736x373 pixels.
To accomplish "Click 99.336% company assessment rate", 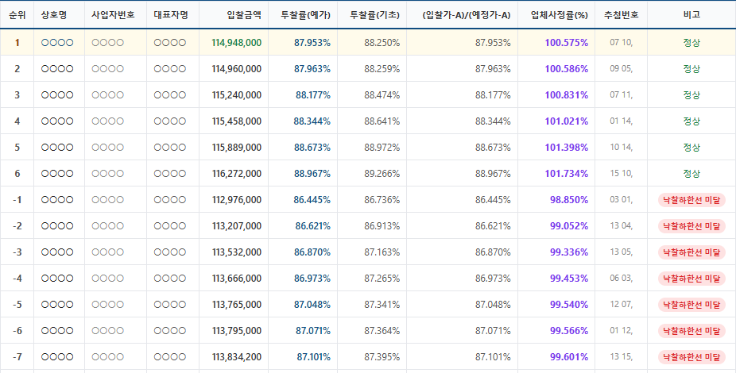I will coord(569,252).
